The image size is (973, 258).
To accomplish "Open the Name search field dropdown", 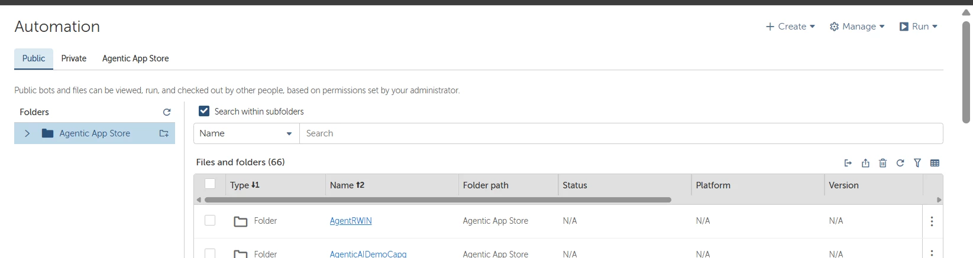I will point(246,133).
